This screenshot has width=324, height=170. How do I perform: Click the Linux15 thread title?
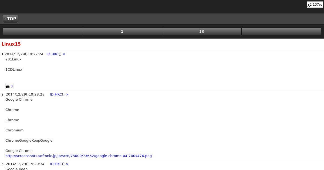tap(11, 44)
